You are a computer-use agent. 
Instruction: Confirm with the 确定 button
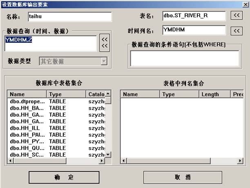pos(64,177)
